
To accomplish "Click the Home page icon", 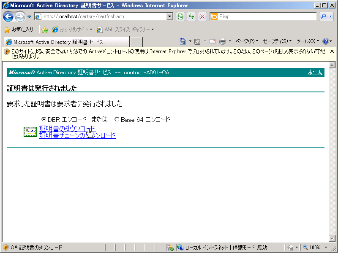I will point(183,41).
